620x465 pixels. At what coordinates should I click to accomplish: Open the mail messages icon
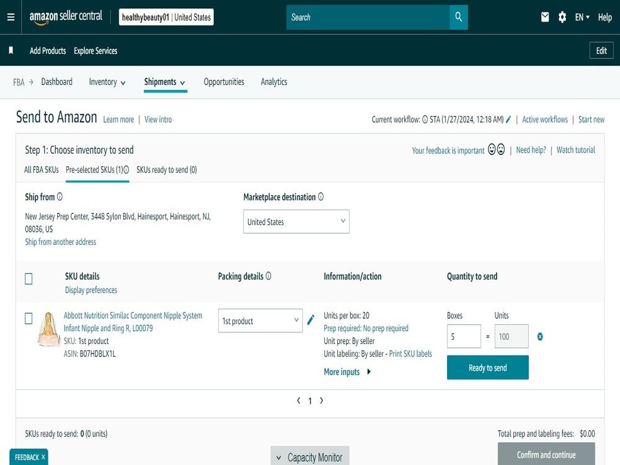(x=545, y=17)
